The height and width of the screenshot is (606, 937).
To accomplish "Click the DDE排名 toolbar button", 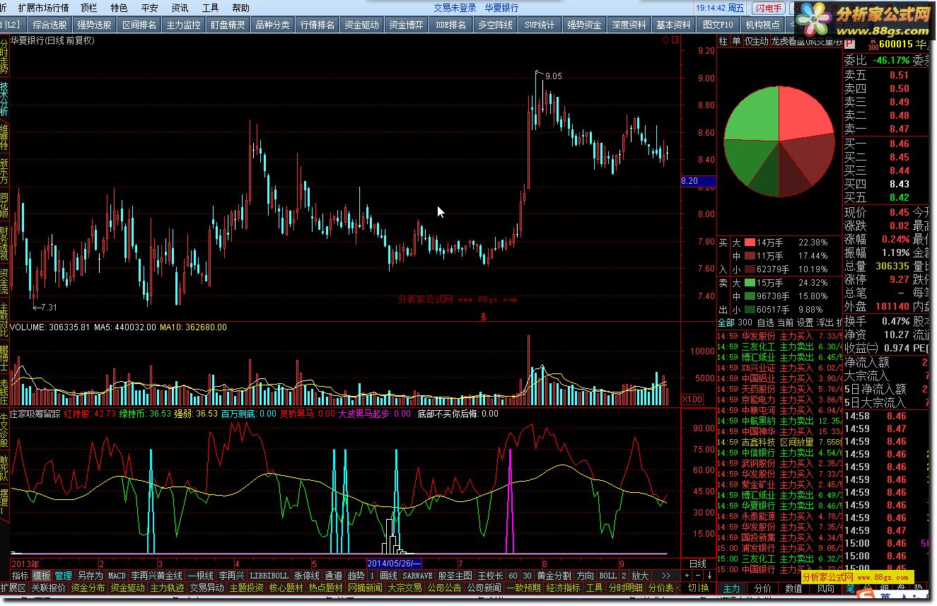I will 451,25.
